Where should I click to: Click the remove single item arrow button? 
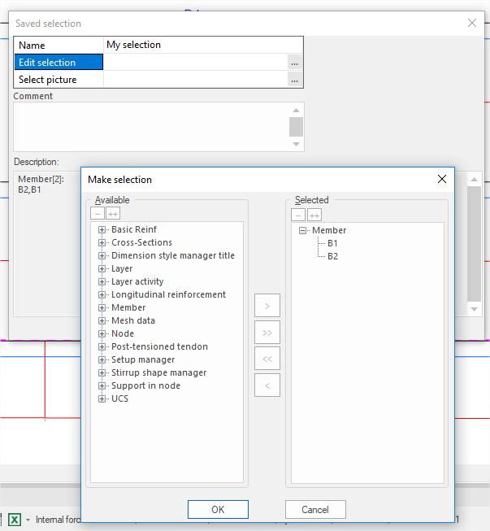click(267, 385)
